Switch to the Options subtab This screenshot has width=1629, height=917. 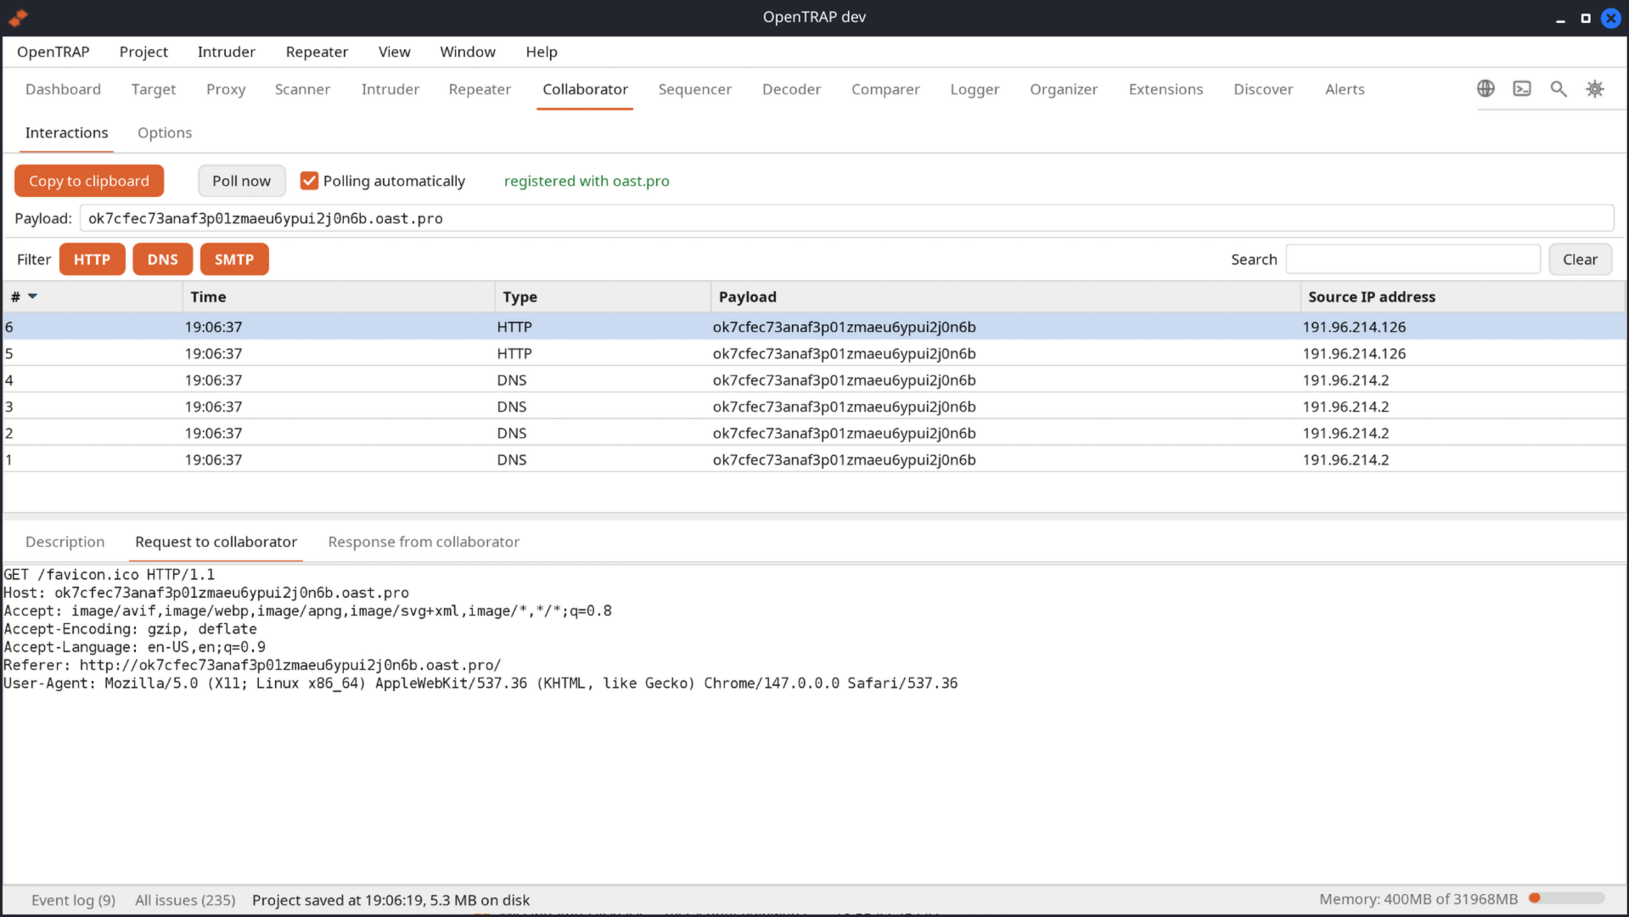pos(165,132)
